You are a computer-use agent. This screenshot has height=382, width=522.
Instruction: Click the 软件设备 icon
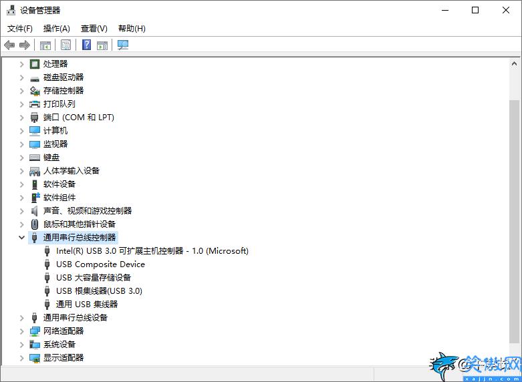click(x=35, y=184)
